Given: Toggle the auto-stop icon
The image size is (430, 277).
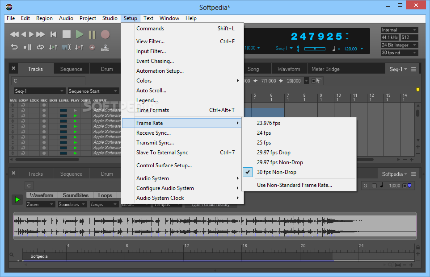Looking at the screenshot, I should point(27,47).
